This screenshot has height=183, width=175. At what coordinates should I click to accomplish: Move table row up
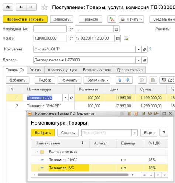(120, 80)
